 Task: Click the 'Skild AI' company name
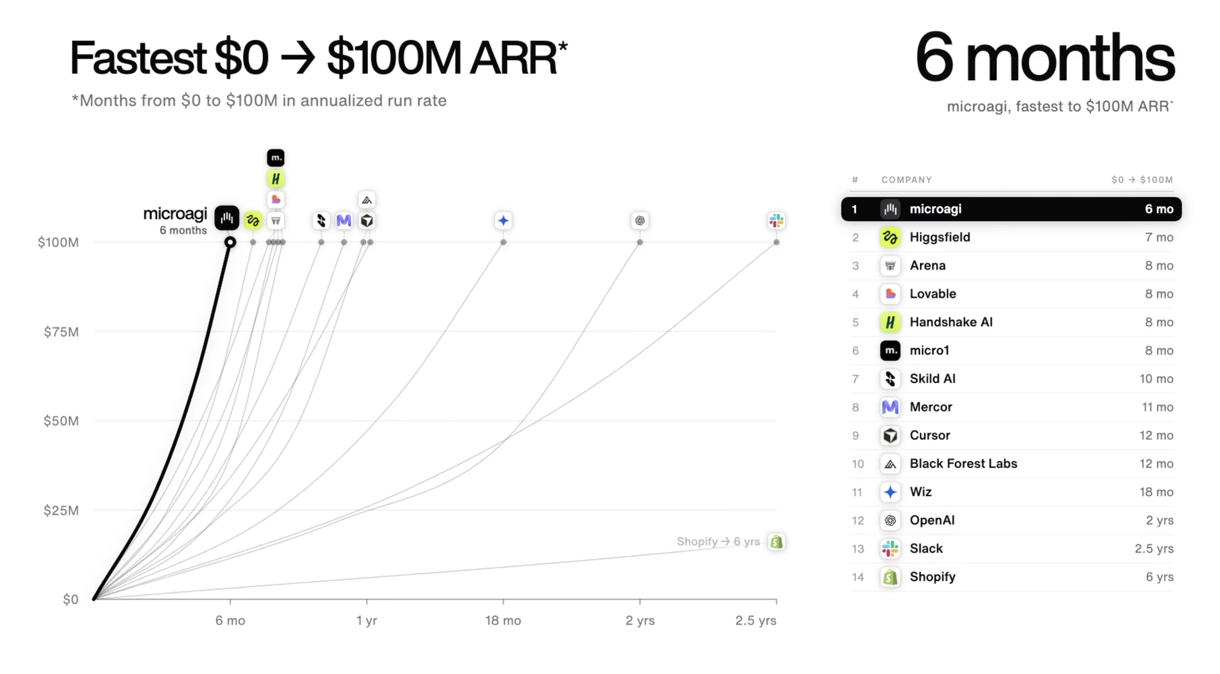click(933, 379)
